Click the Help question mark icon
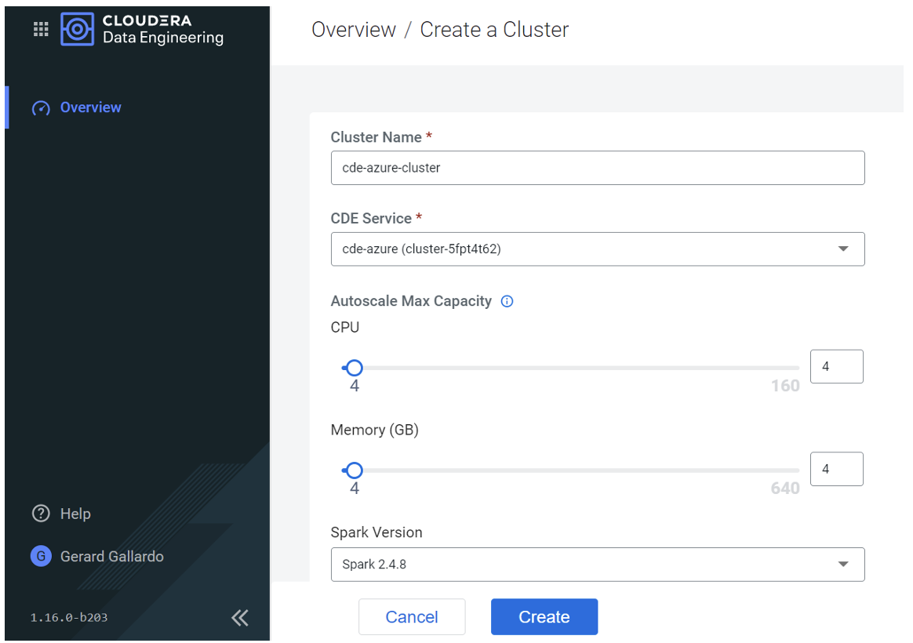 pos(41,514)
